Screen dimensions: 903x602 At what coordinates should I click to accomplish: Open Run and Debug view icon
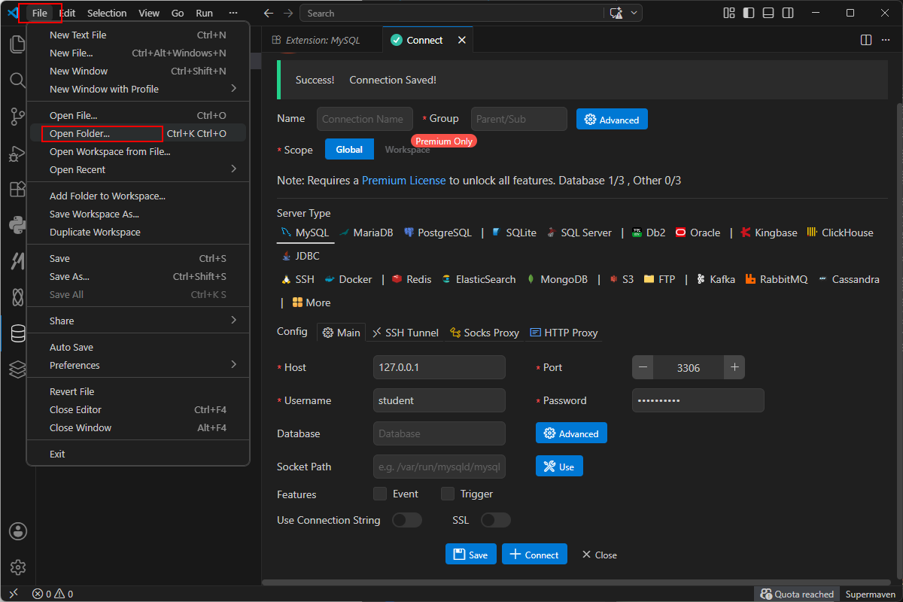(17, 153)
